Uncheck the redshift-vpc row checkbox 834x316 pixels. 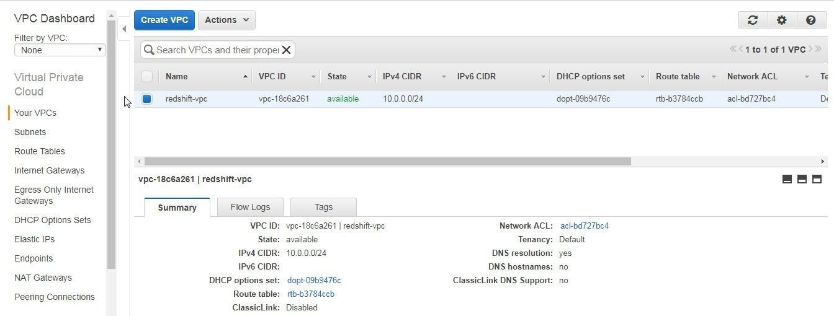(x=147, y=99)
